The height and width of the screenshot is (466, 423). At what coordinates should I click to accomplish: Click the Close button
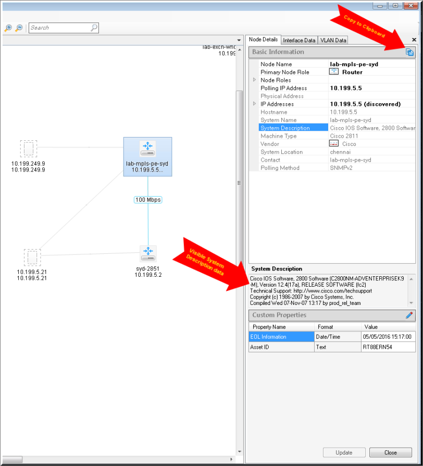390,452
